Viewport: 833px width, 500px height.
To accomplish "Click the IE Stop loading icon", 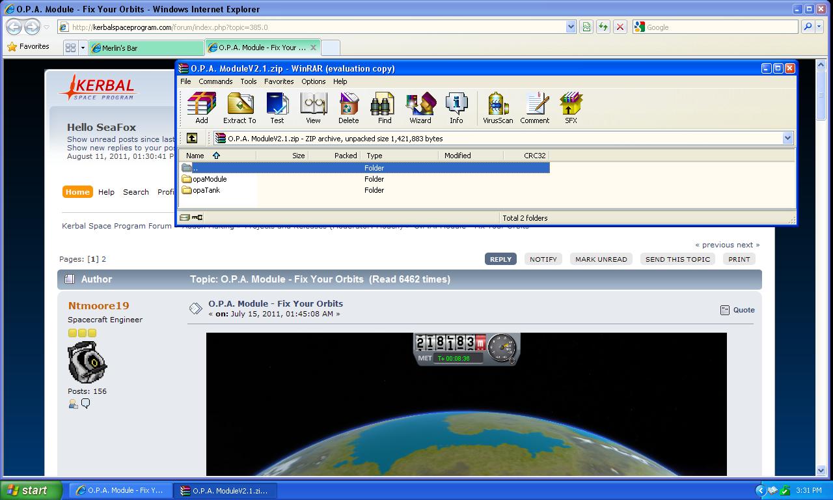I will 620,27.
